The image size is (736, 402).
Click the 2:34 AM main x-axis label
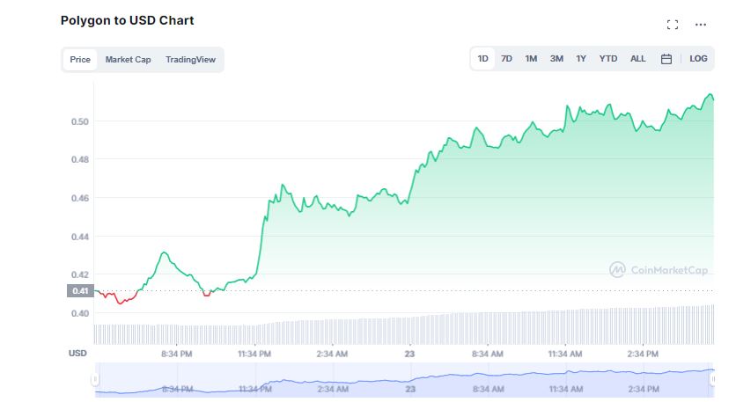coord(332,354)
